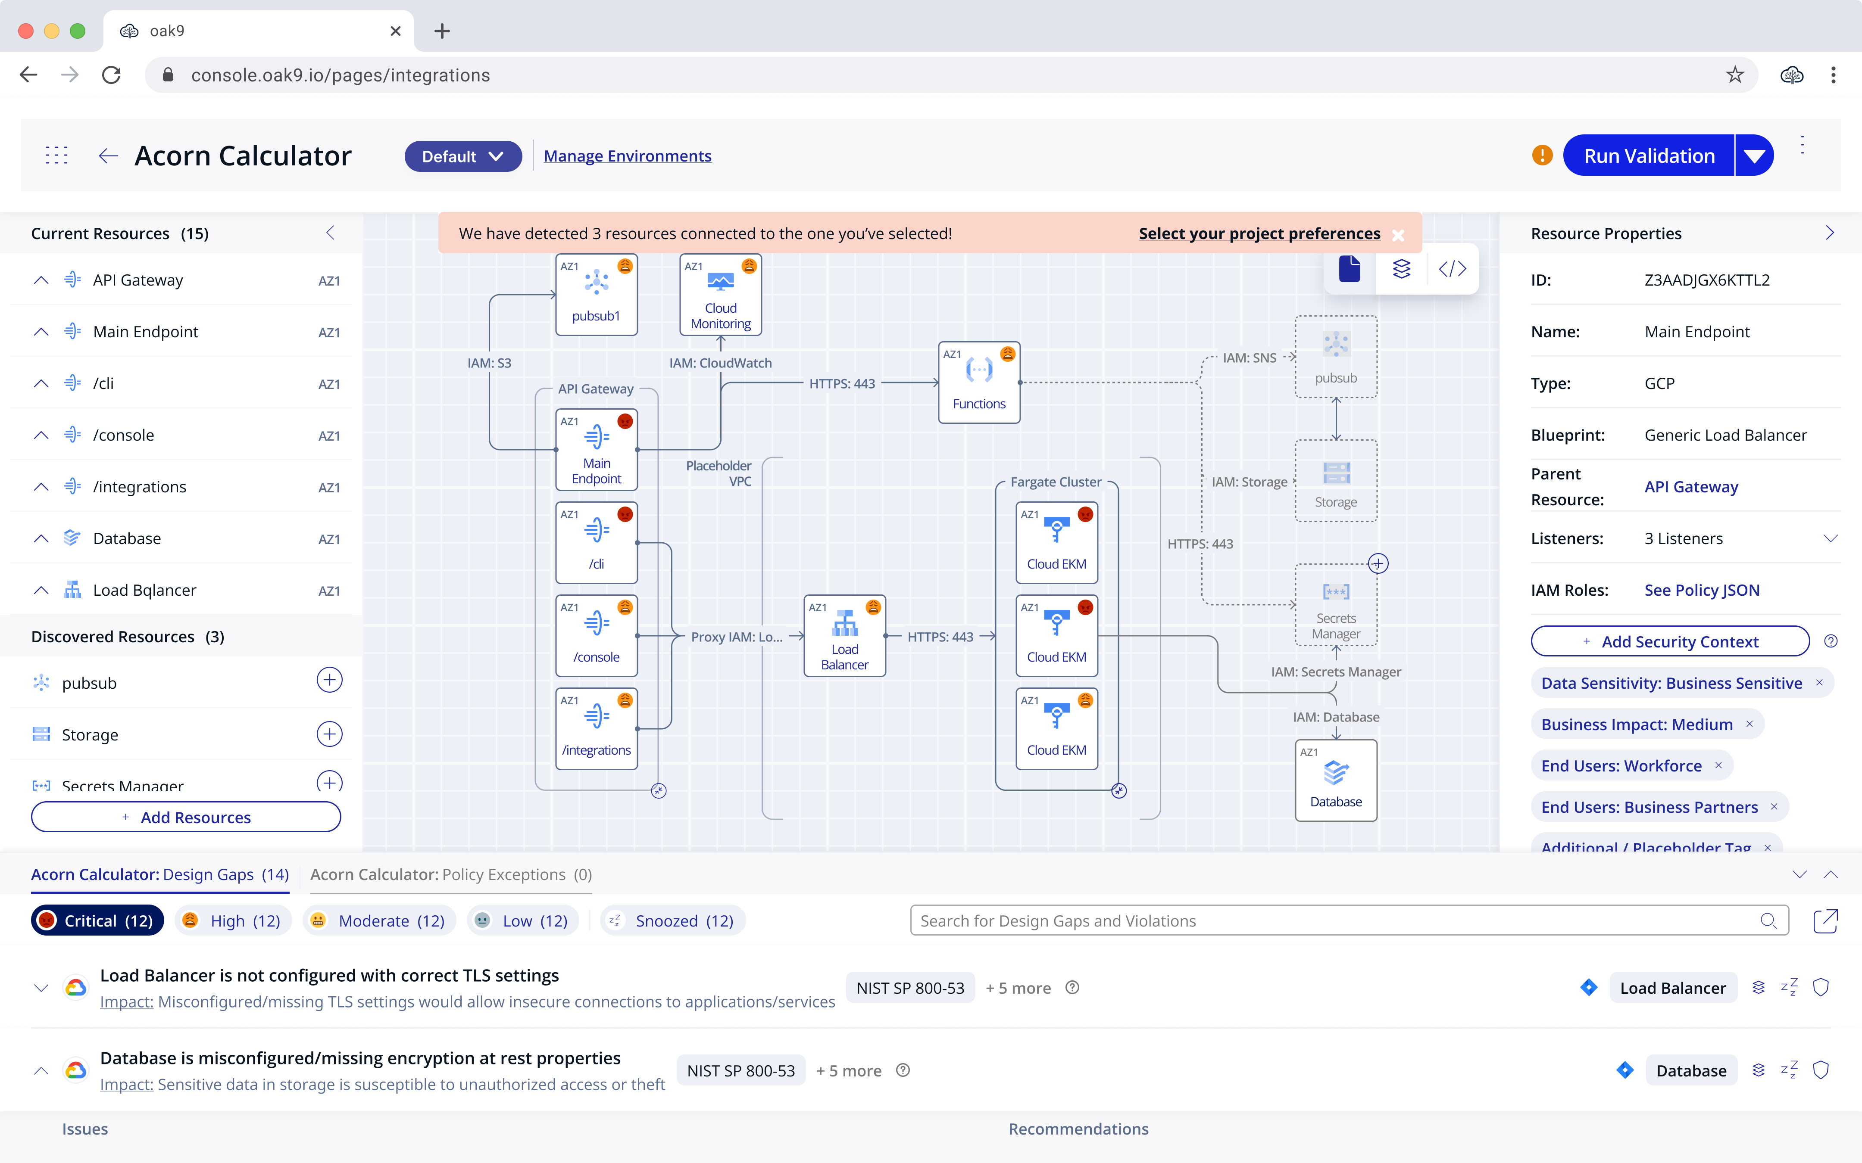The height and width of the screenshot is (1163, 1862).
Task: Toggle the Critical severity filter
Action: click(x=98, y=921)
